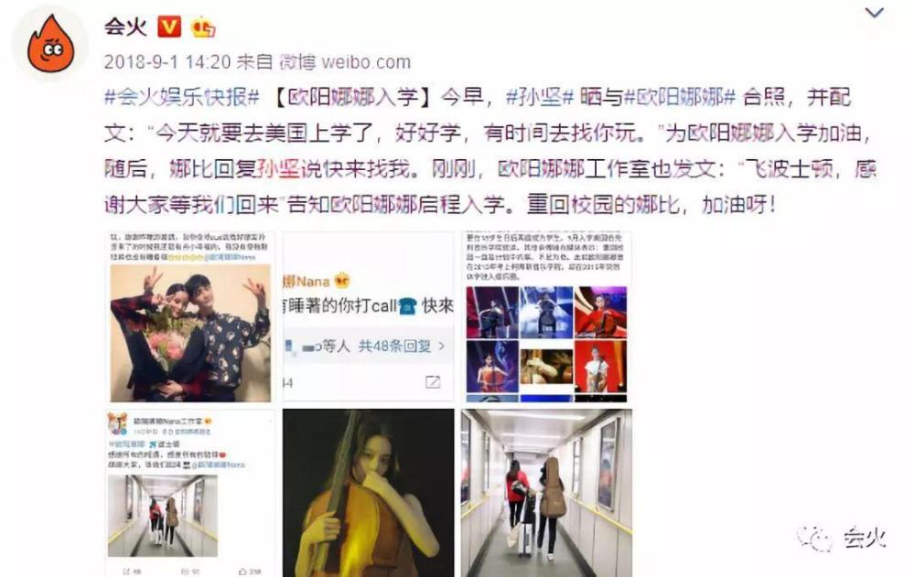This screenshot has width=915, height=577.
Task: Open the 会火 account name link
Action: [125, 27]
